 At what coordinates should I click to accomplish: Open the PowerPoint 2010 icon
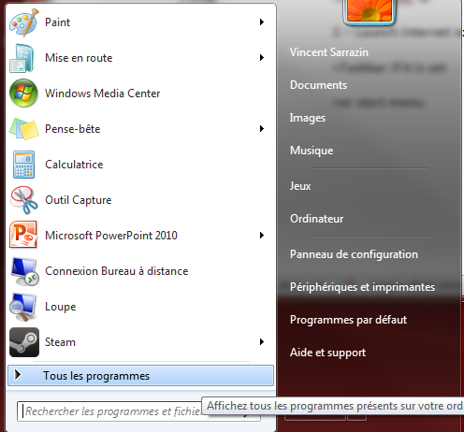coord(23,235)
